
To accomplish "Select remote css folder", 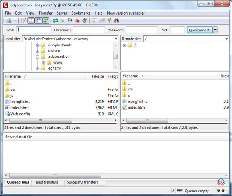I will coord(130,89).
